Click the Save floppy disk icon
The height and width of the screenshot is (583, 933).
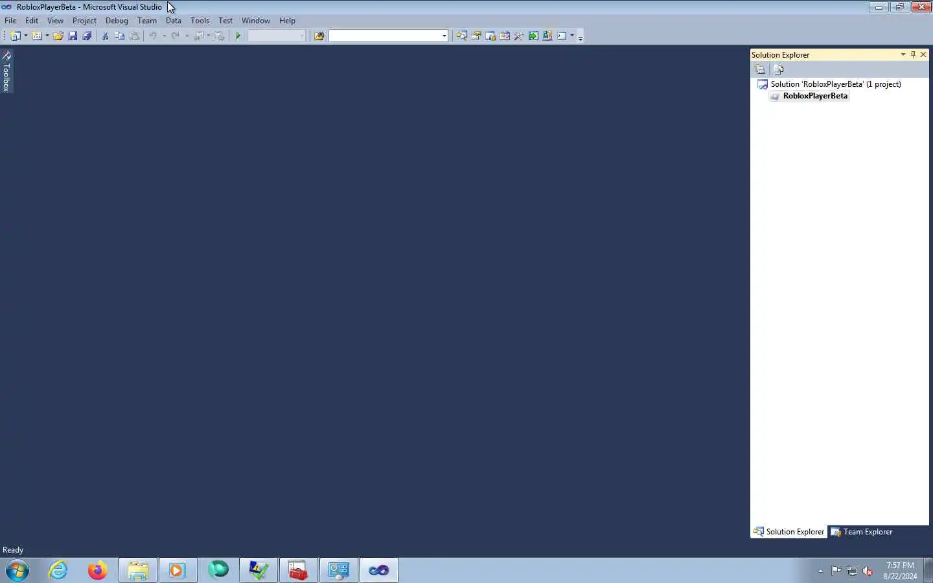tap(73, 36)
